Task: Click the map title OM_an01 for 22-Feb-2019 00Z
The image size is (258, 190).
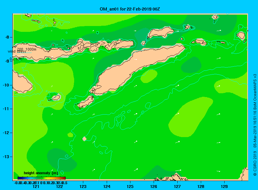Action: coord(130,9)
